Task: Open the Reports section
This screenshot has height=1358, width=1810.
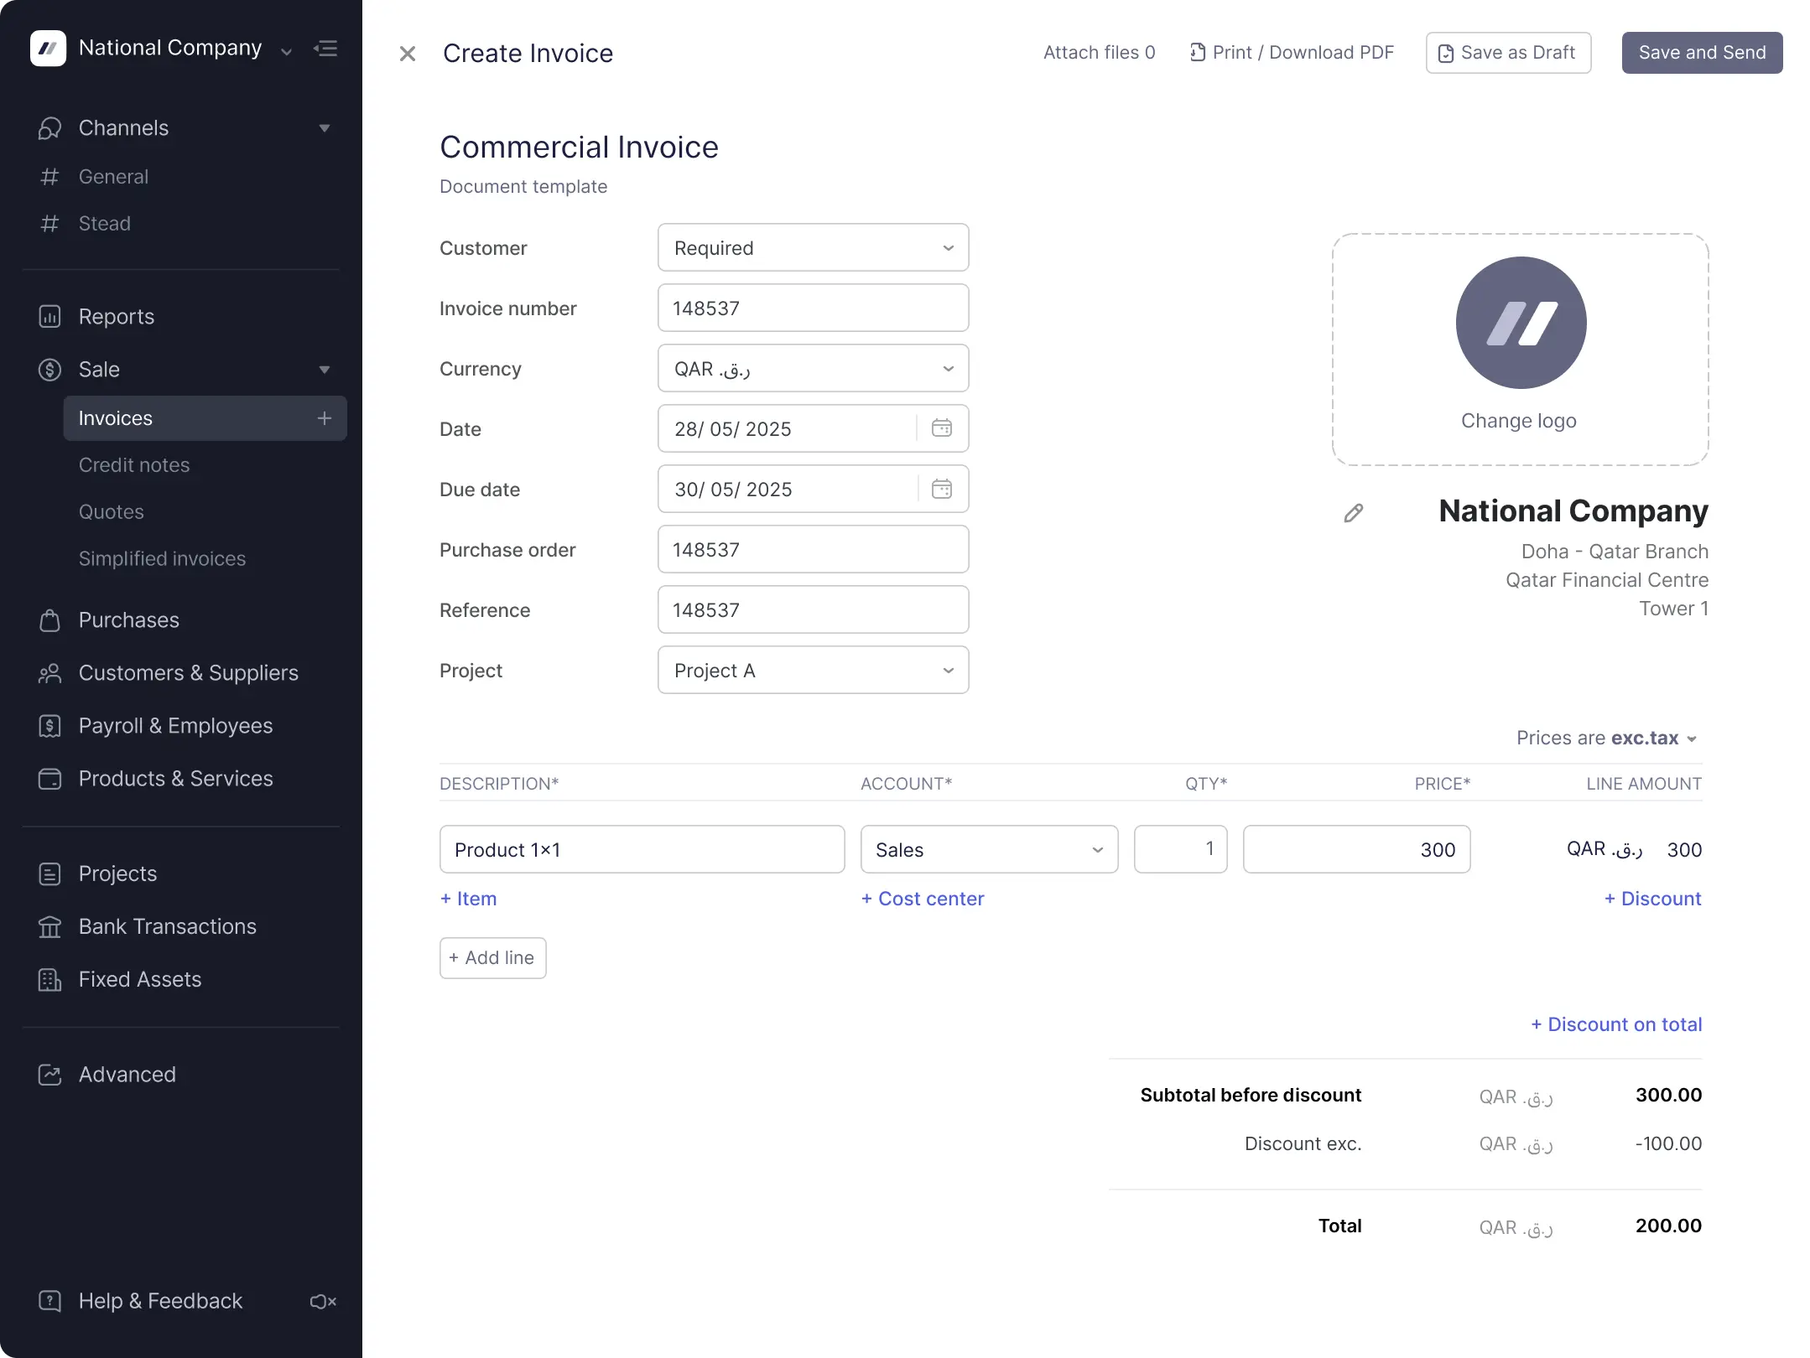Action: [x=117, y=317]
